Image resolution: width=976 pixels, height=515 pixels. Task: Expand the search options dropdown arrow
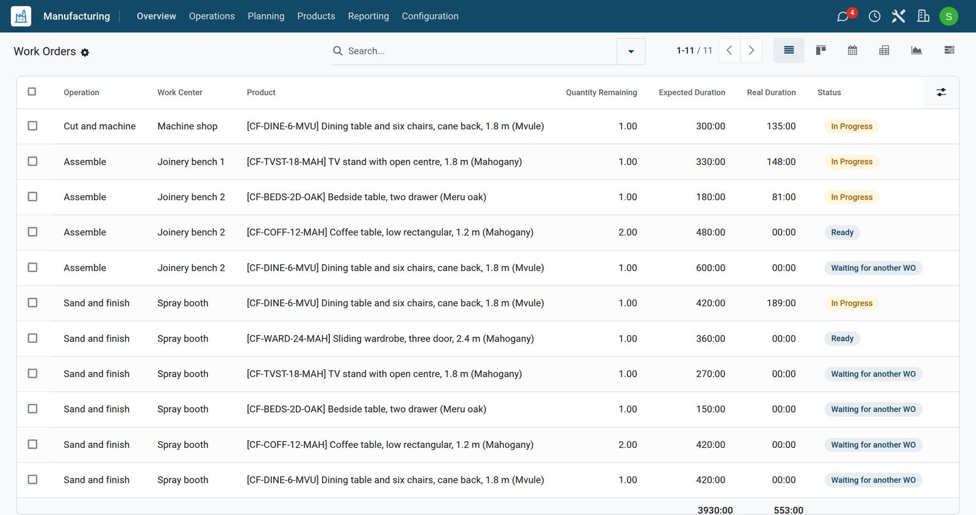click(x=631, y=51)
